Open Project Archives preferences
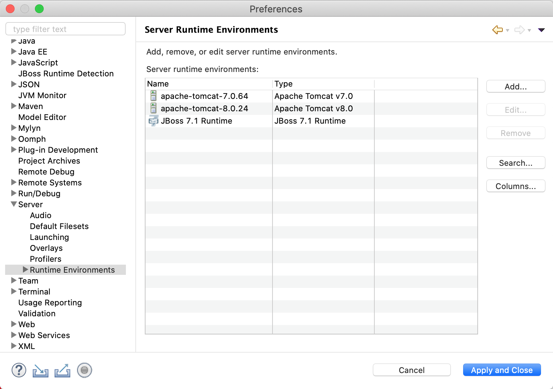The height and width of the screenshot is (389, 553). click(49, 161)
